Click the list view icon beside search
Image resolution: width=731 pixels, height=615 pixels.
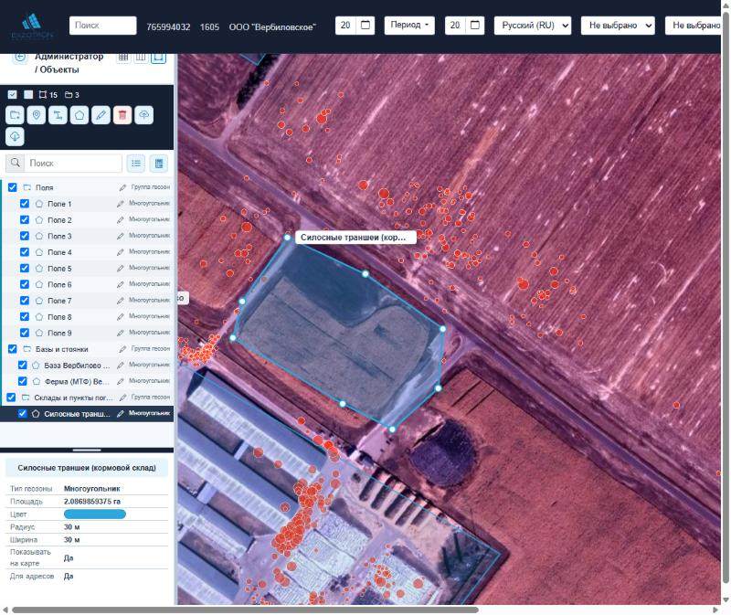136,164
